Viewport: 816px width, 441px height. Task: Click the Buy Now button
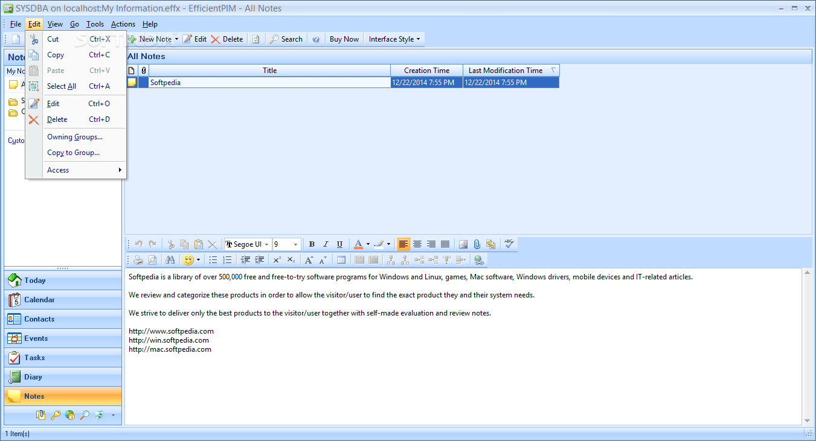(x=344, y=39)
